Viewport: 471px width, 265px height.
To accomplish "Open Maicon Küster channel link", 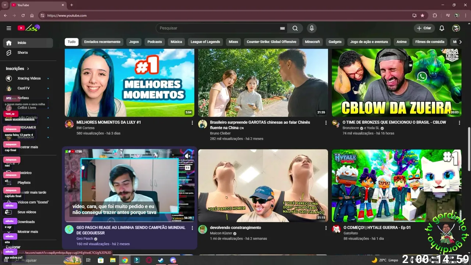I will tap(221, 233).
